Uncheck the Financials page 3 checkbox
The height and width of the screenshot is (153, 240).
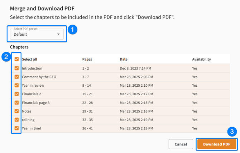pyautogui.click(x=16, y=102)
